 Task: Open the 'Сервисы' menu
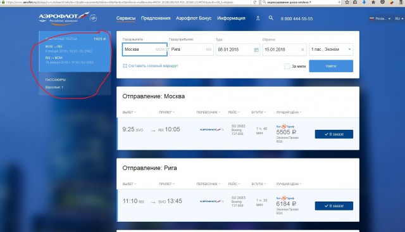[126, 18]
